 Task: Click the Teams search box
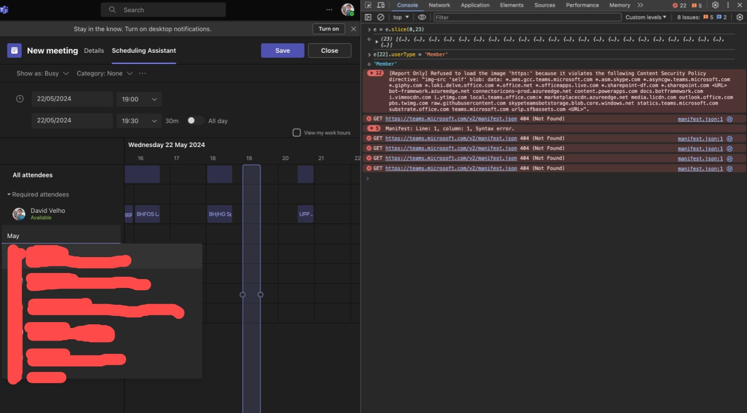point(163,10)
